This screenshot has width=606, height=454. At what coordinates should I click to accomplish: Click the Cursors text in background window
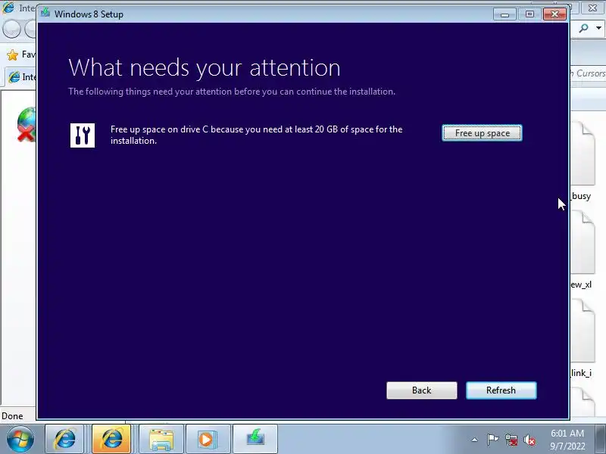pyautogui.click(x=591, y=73)
